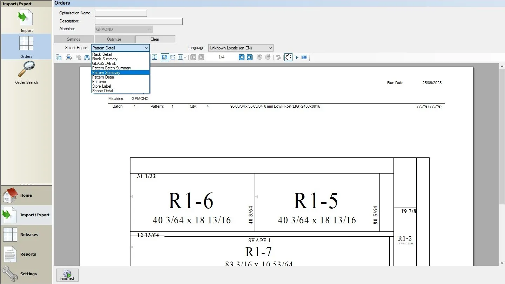Open Import/Export navigation entry
Image resolution: width=505 pixels, height=284 pixels.
[x=26, y=215]
